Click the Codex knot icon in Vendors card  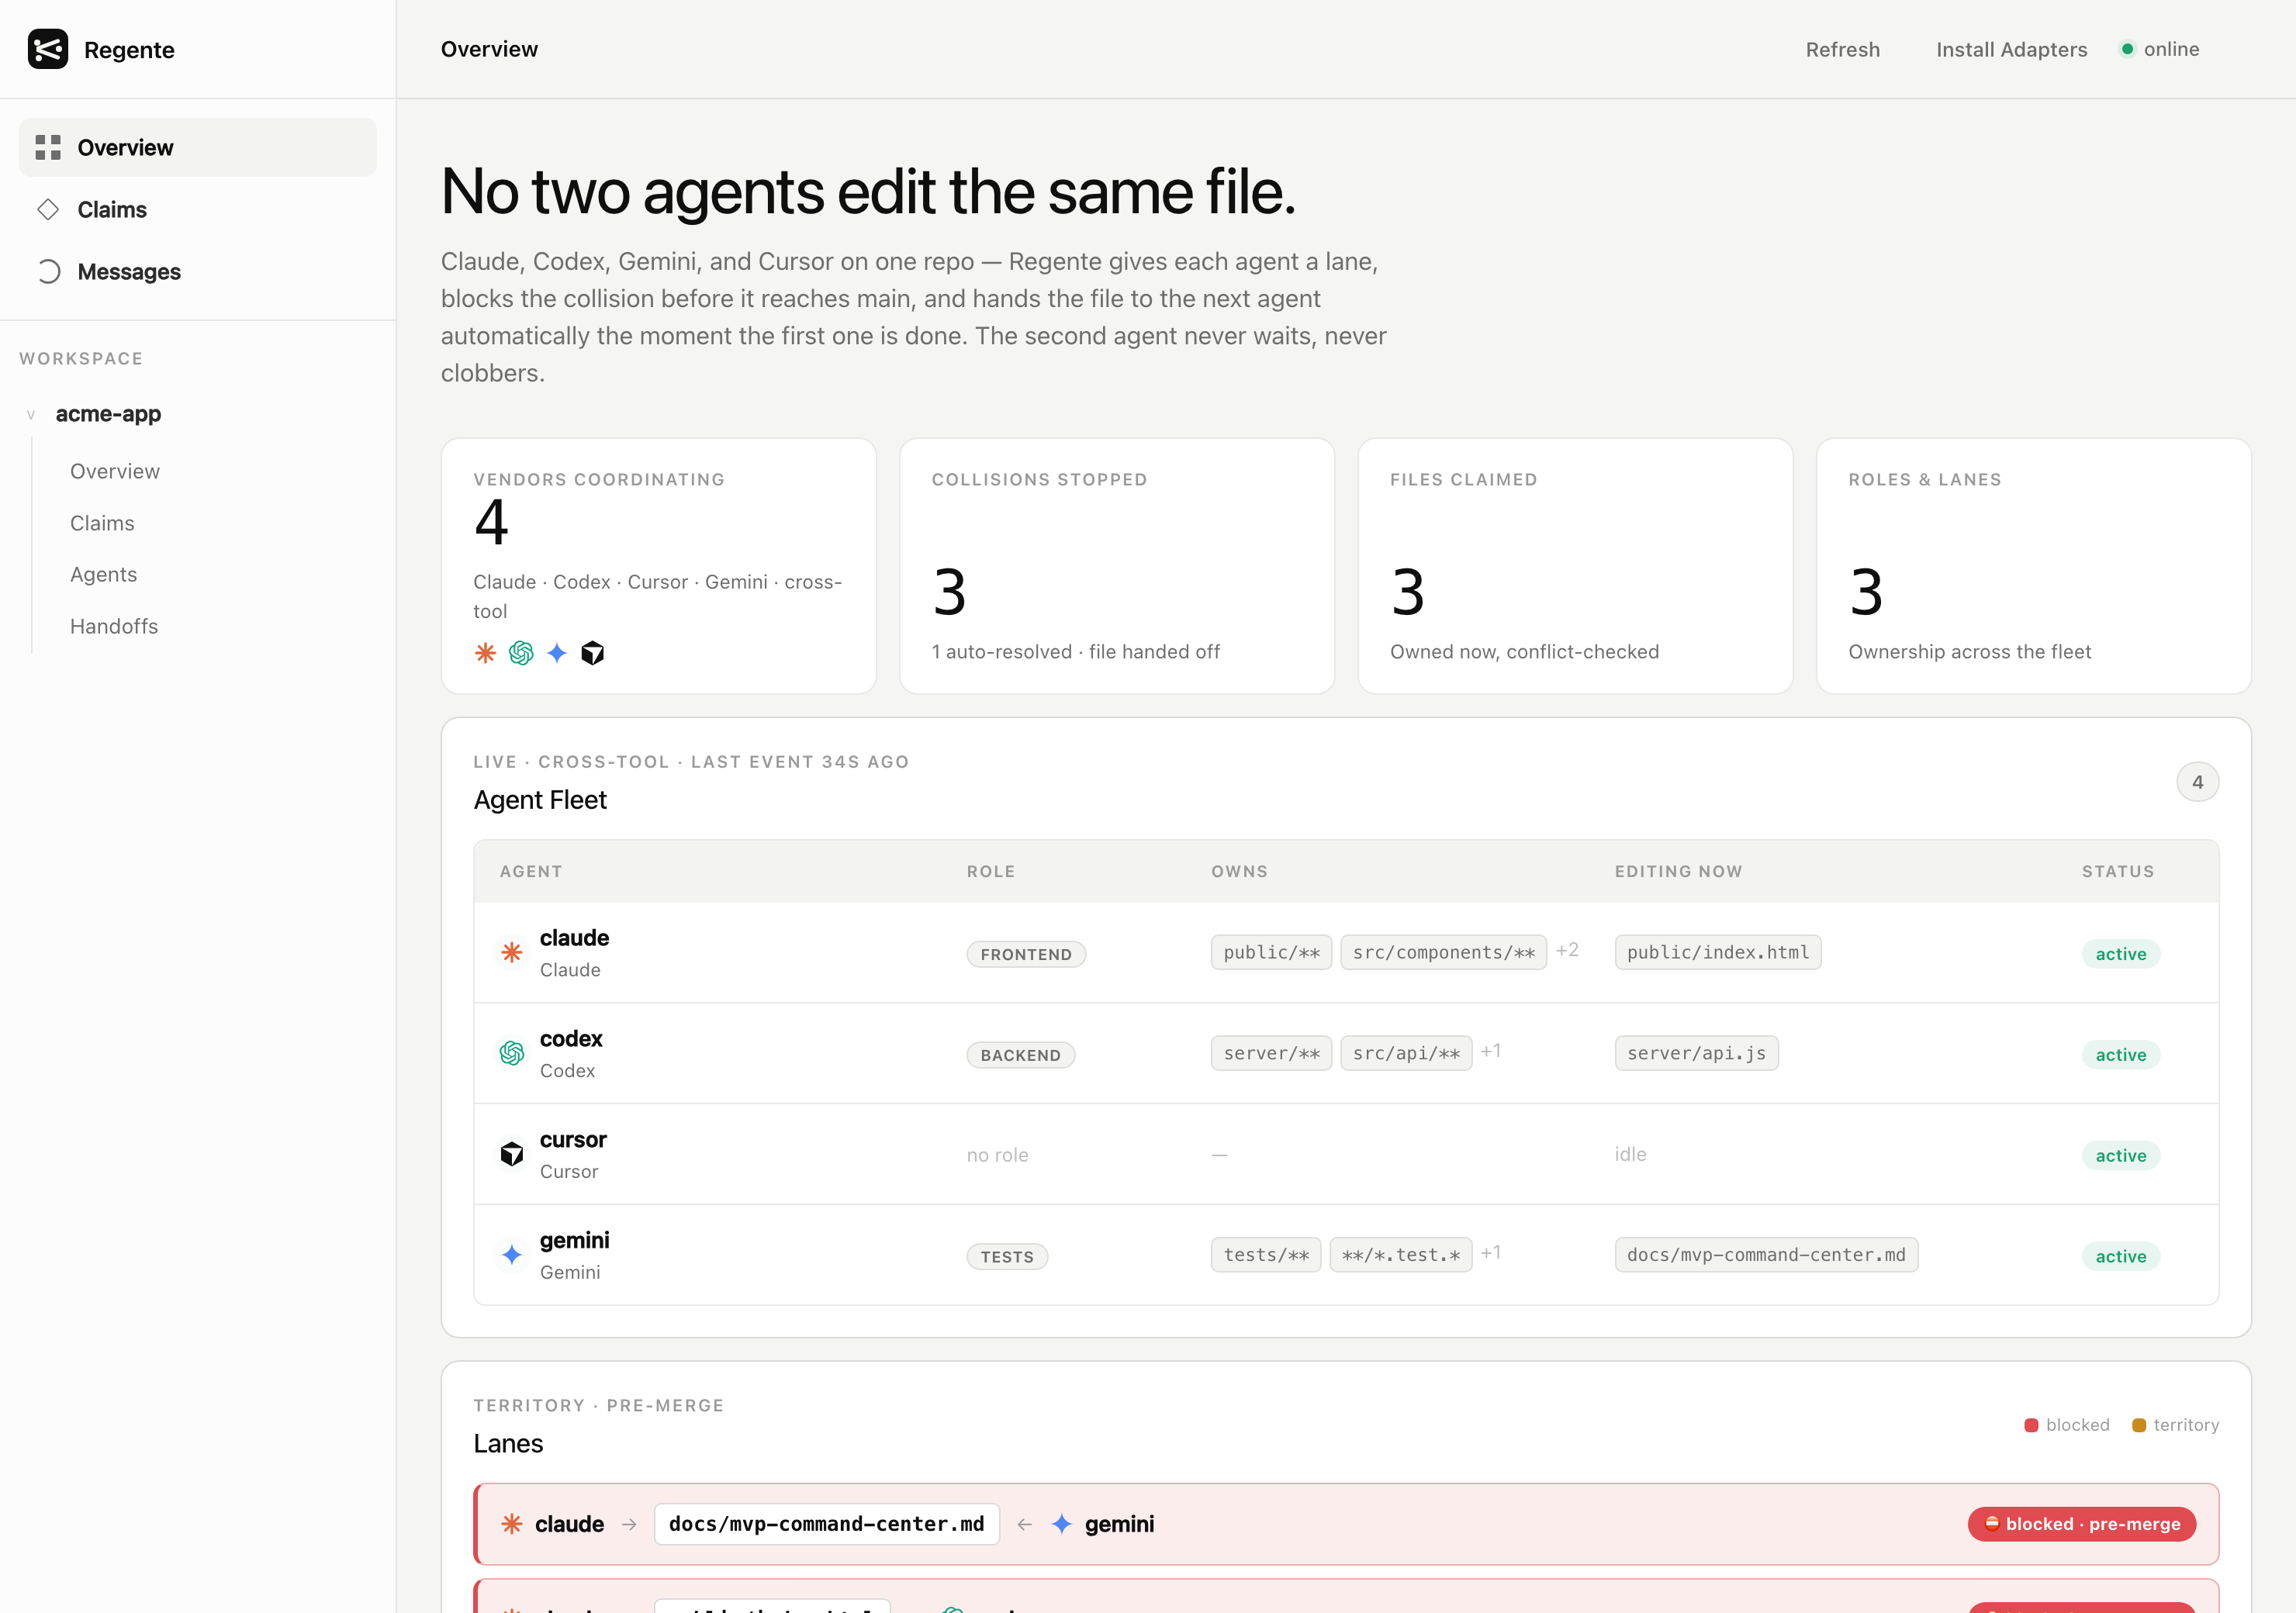coord(521,653)
